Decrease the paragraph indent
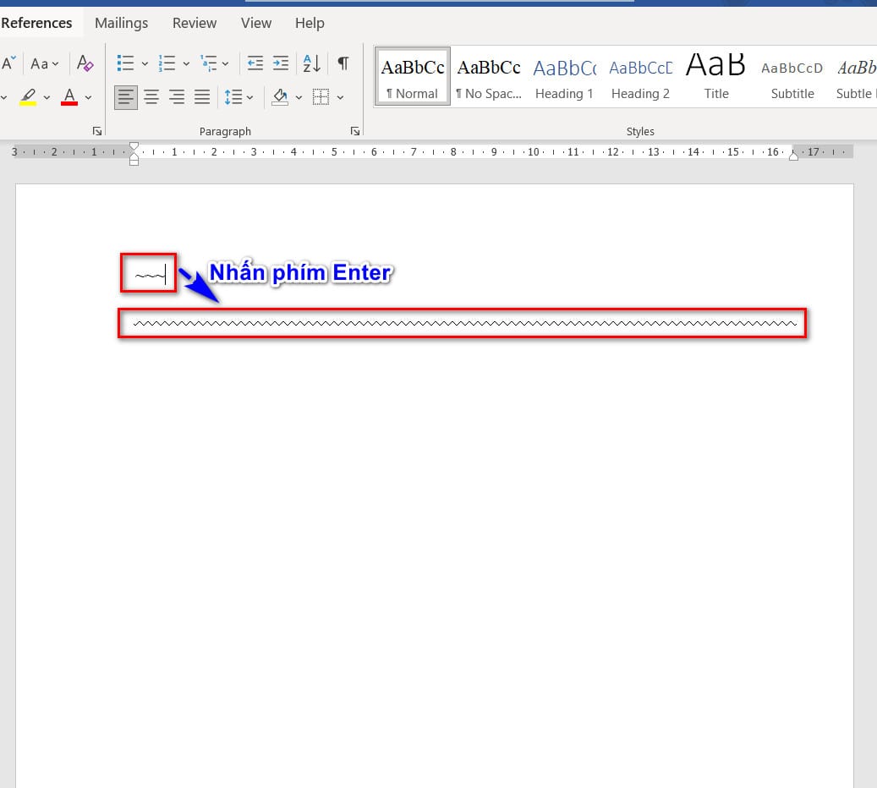Image resolution: width=877 pixels, height=788 pixels. coord(255,63)
